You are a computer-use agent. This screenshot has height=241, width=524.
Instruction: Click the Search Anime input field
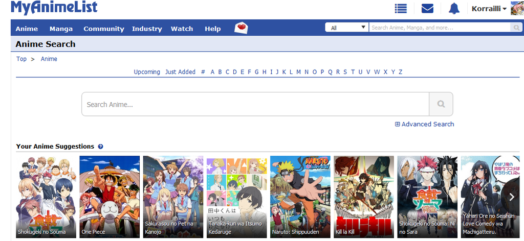(x=255, y=104)
